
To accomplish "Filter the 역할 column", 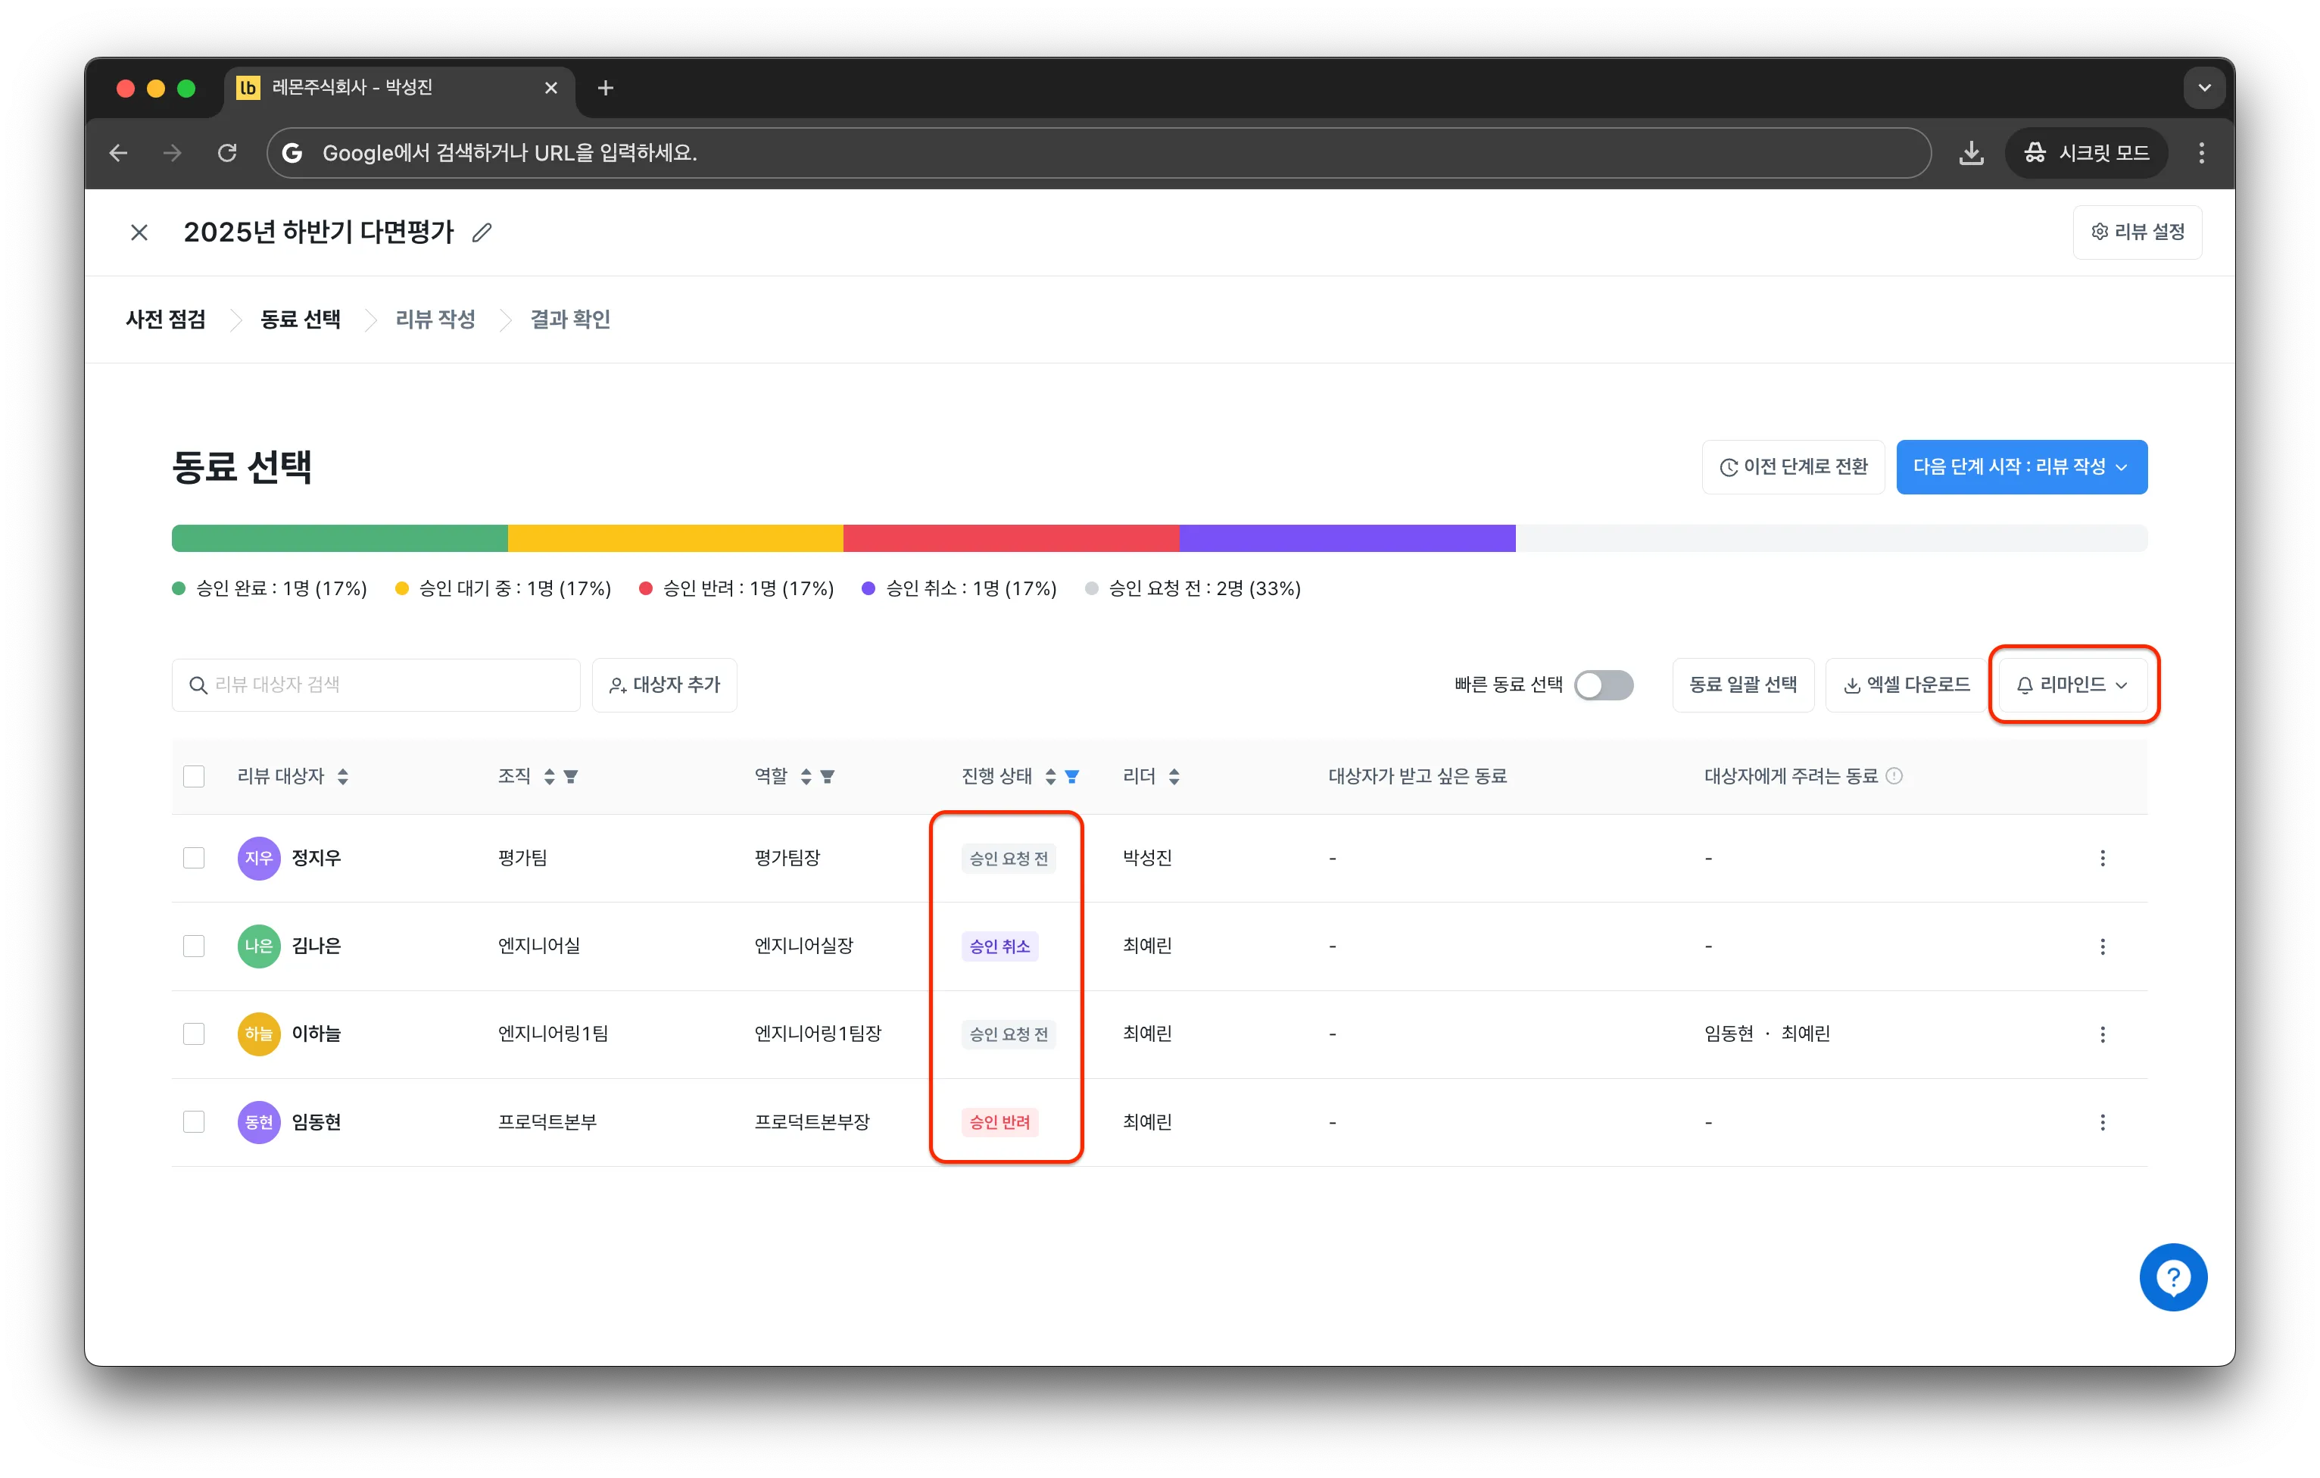I will [827, 775].
